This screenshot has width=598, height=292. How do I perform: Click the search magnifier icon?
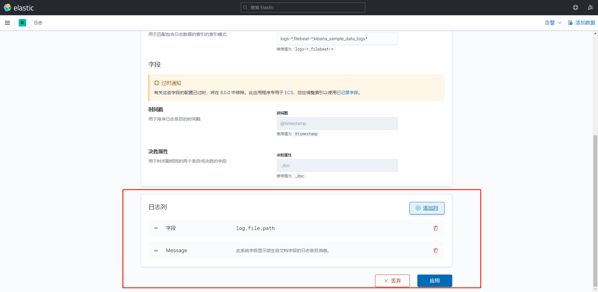tap(245, 7)
